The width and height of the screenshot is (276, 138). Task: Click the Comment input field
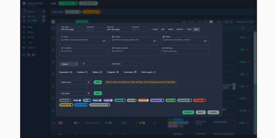point(124,64)
